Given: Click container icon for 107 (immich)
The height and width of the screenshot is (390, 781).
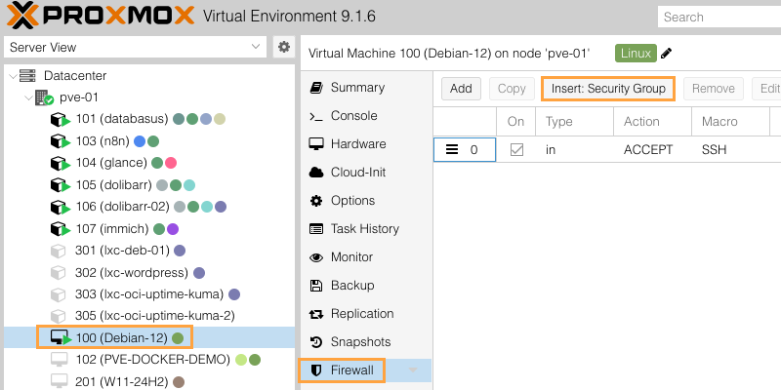Looking at the screenshot, I should 61,229.
